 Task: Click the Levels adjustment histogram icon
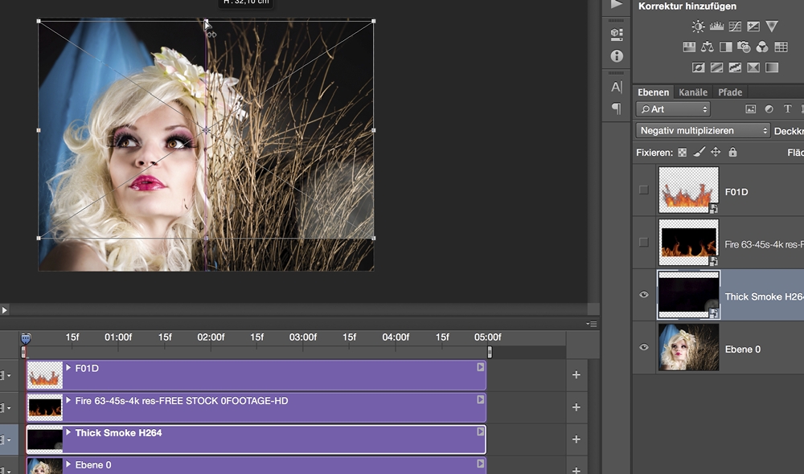coord(716,27)
